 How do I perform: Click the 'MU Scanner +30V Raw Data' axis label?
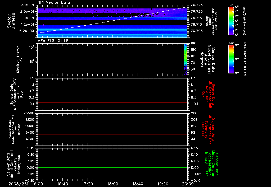pos(16,94)
